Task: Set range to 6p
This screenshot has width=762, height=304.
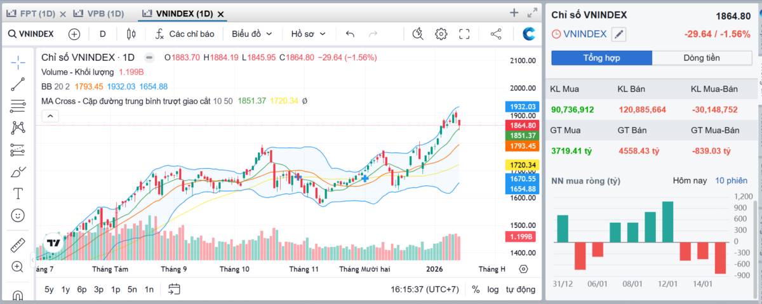Action: point(82,289)
